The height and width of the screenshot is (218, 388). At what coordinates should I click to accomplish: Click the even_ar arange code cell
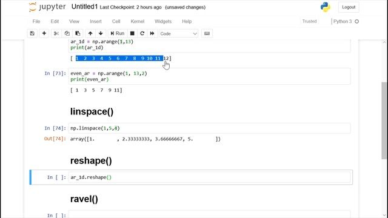[x=209, y=76]
